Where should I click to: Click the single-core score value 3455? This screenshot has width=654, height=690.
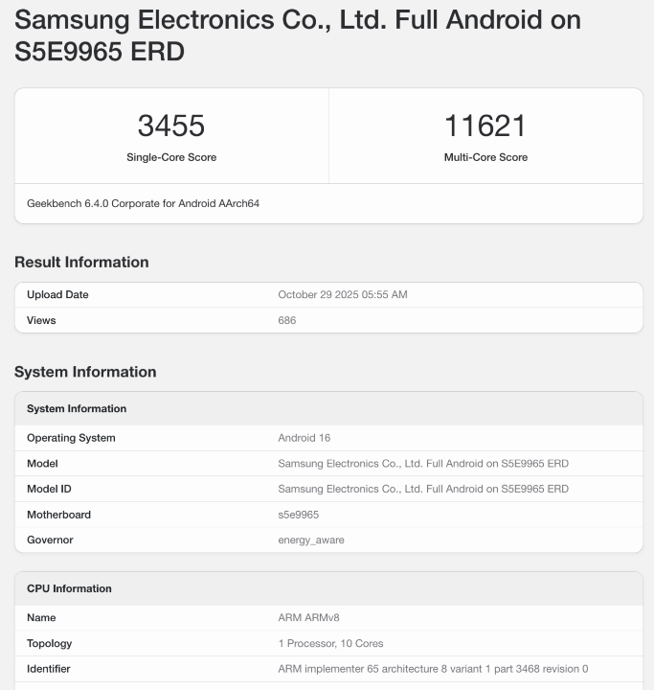[x=171, y=126]
